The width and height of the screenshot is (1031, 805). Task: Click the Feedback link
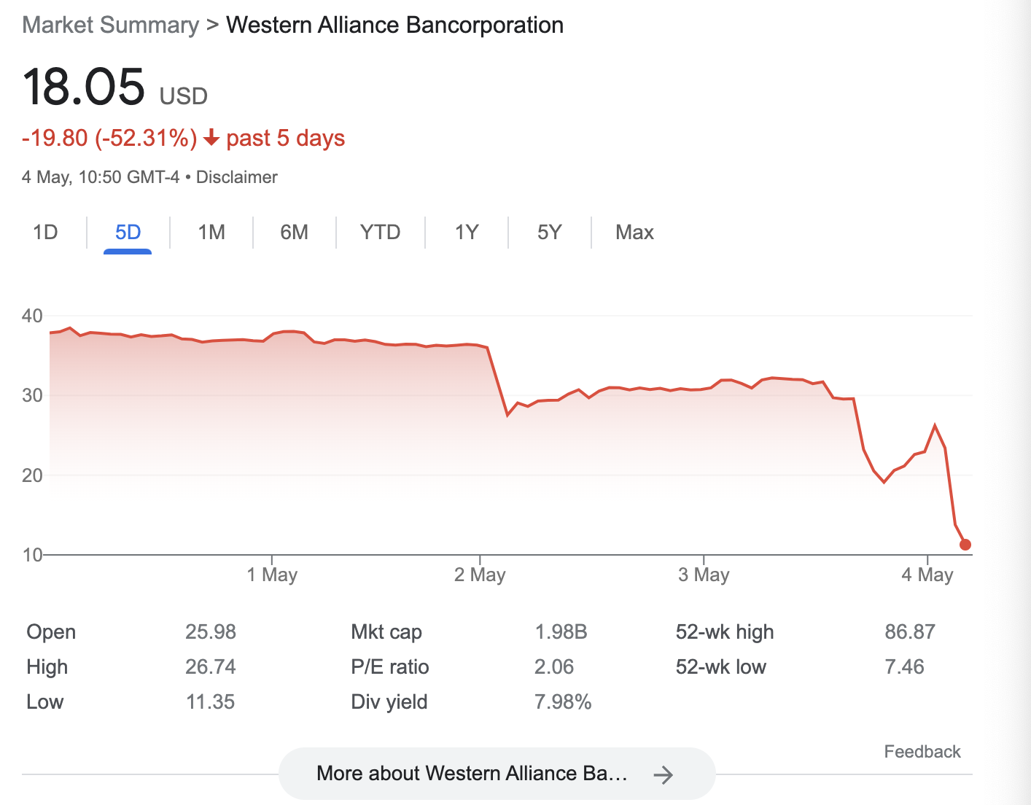tap(922, 752)
